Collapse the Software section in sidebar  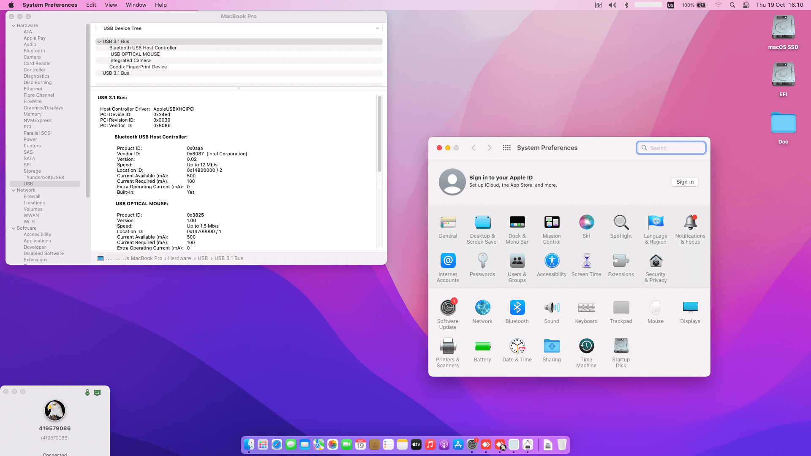coord(14,228)
